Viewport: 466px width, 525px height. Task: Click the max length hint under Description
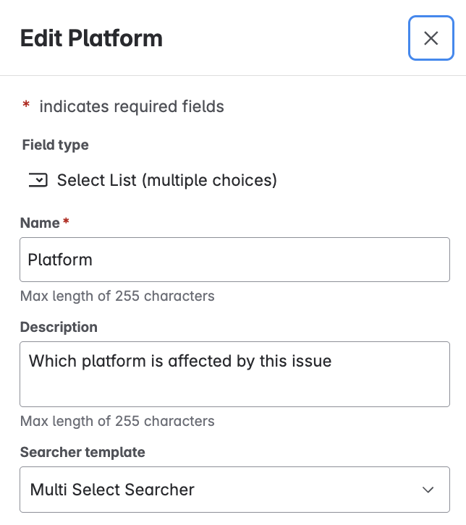[117, 421]
